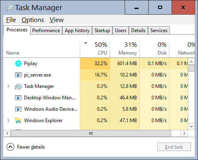Click the 601.4 MB memory value
This screenshot has width=198, height=160.
pyautogui.click(x=127, y=64)
